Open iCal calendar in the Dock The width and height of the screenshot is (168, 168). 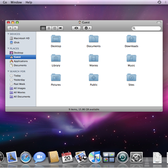tap(67, 157)
